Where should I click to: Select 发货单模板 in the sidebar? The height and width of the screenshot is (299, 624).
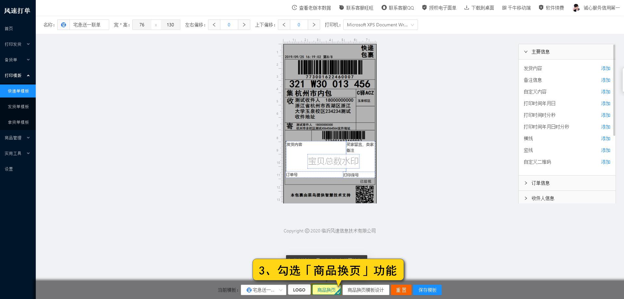tap(18, 107)
